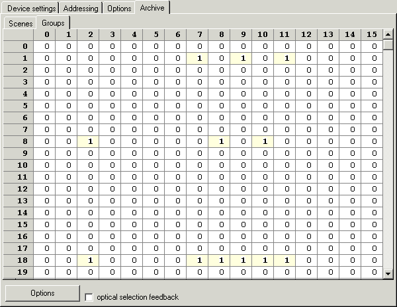Image resolution: width=397 pixels, height=307 pixels.
Task: Select row header 13
Action: pos(19,201)
